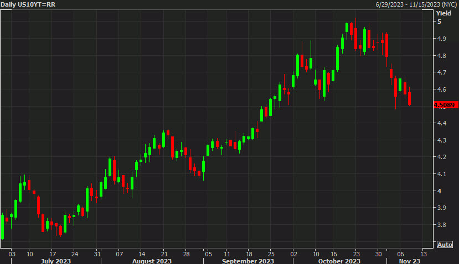459x264 pixels.
Task: Click the Yield axis label
Action: [443, 13]
